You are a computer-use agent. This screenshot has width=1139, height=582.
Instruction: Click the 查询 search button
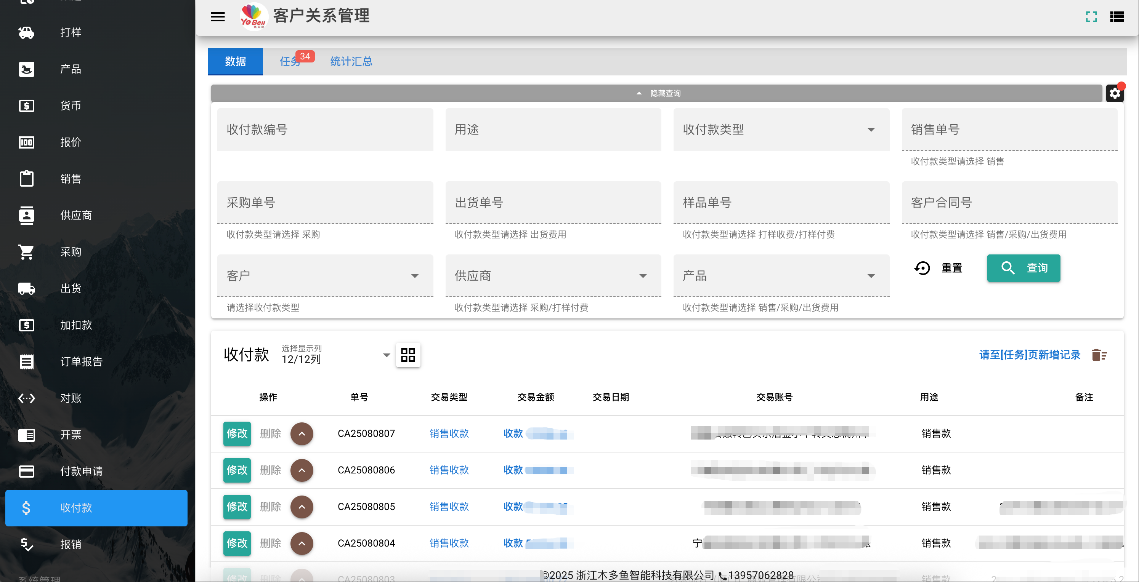tap(1023, 268)
